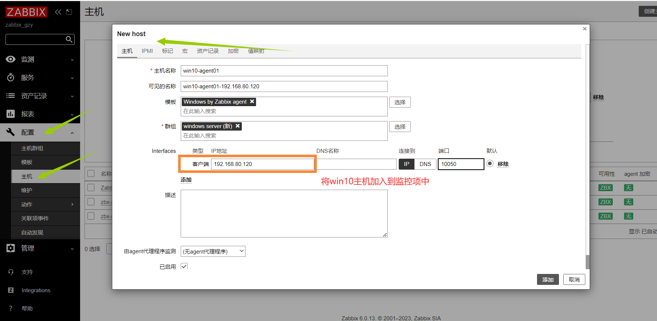Switch interface connection to IP
Image resolution: width=657 pixels, height=321 pixels.
click(406, 164)
